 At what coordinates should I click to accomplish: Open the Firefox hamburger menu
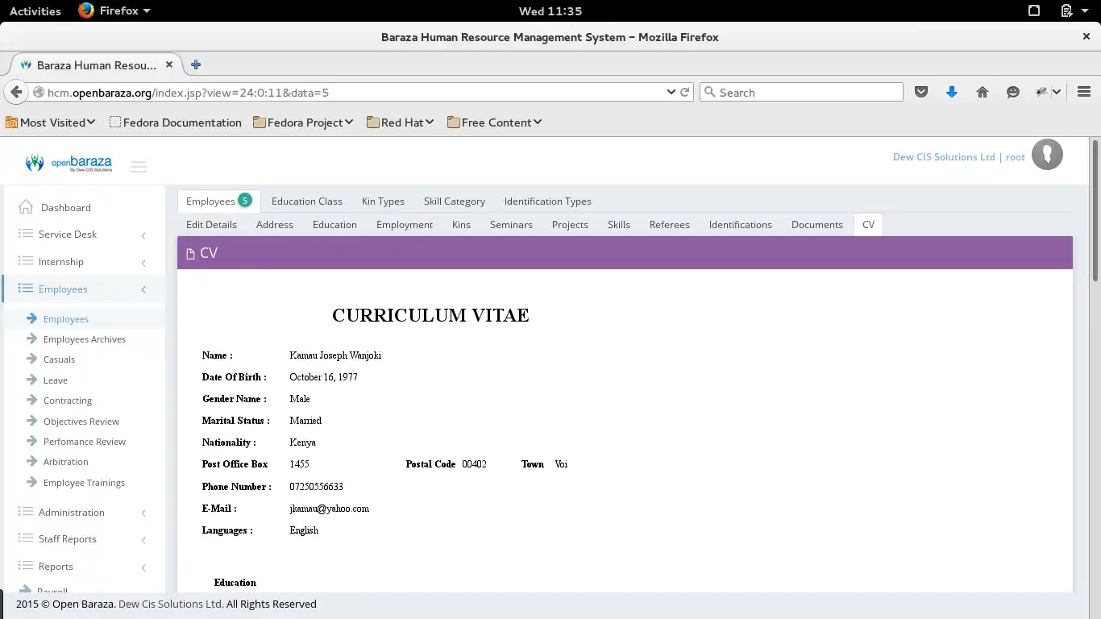[1083, 92]
